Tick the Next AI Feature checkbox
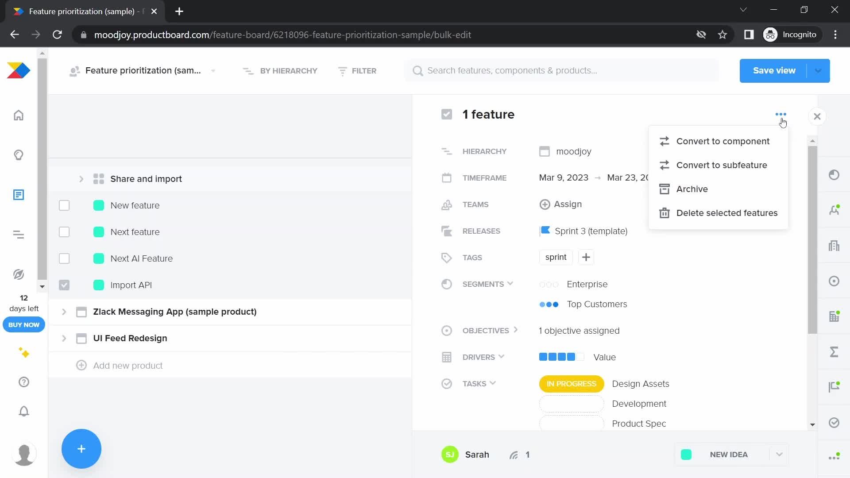 (x=64, y=258)
